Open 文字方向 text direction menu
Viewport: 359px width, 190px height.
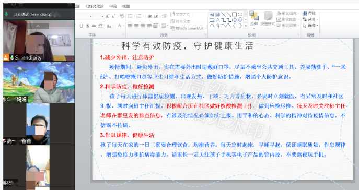coord(181,14)
